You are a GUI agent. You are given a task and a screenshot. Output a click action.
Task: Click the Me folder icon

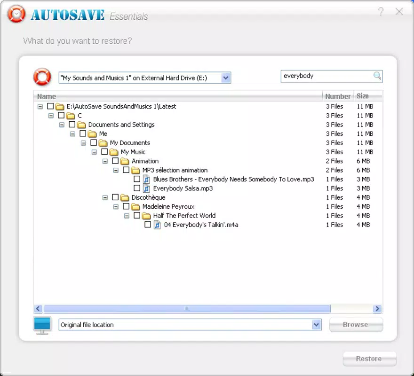[92, 134]
